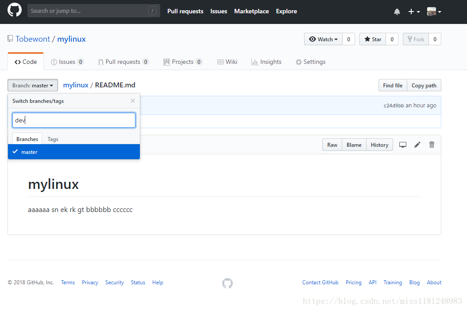467x310 pixels.
Task: Click the stargazers count next to Star
Action: tap(392, 39)
